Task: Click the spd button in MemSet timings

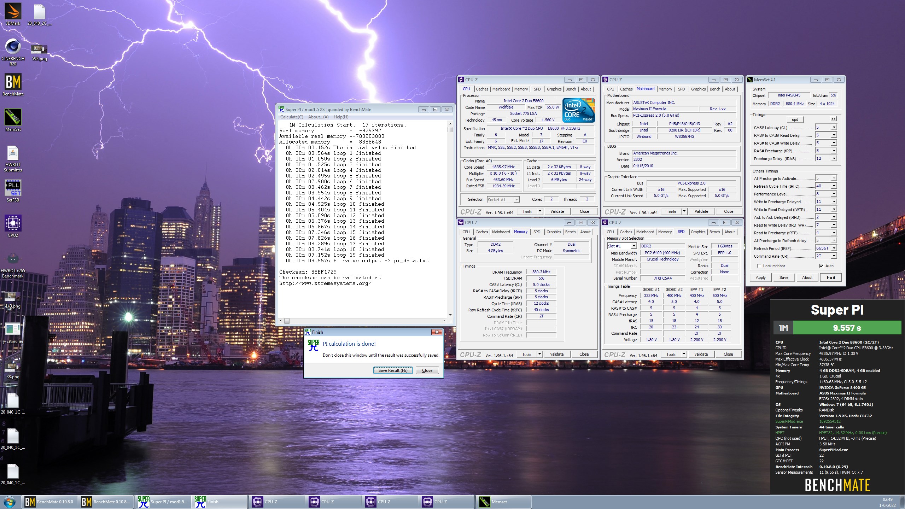Action: click(x=795, y=119)
